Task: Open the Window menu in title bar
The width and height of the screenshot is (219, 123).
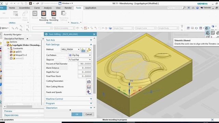Action: 66,3
